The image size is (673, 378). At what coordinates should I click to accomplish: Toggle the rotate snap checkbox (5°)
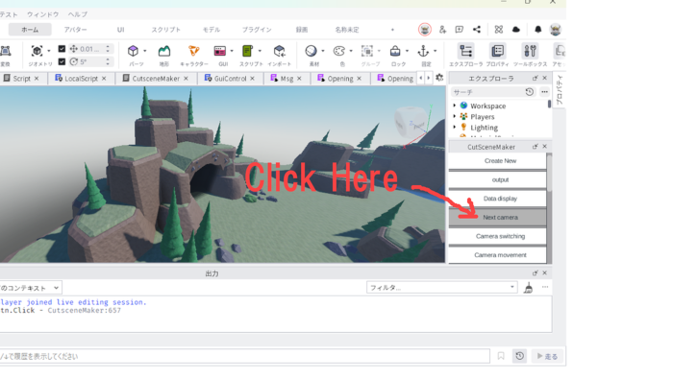[x=62, y=61]
